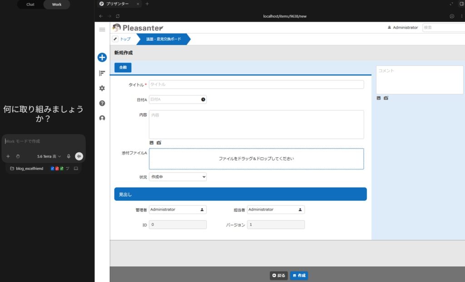Open the 状況 dropdown showing 作成中
The height and width of the screenshot is (282, 465).
pos(178,177)
